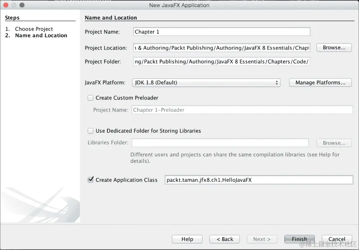Click the Name and Location heading
This screenshot has width=359, height=250.
pos(111,18)
